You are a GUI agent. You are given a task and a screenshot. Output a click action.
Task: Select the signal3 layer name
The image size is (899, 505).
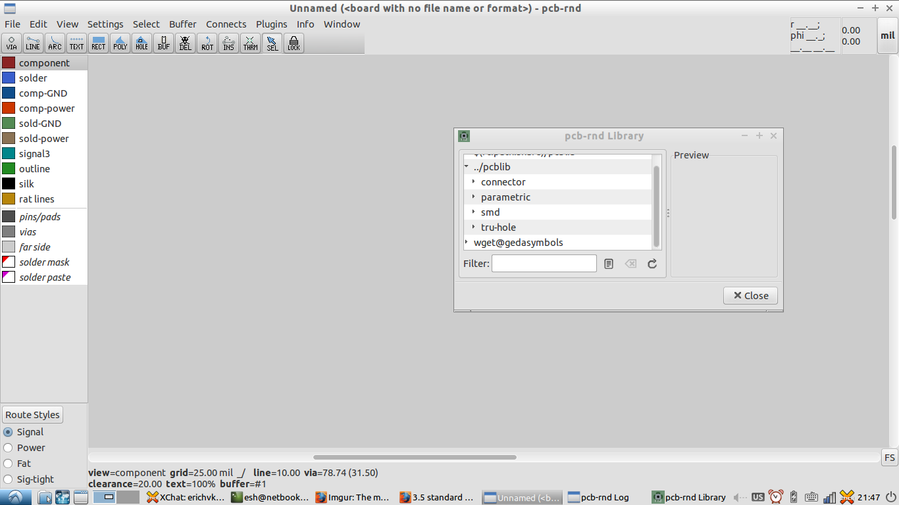coord(34,154)
